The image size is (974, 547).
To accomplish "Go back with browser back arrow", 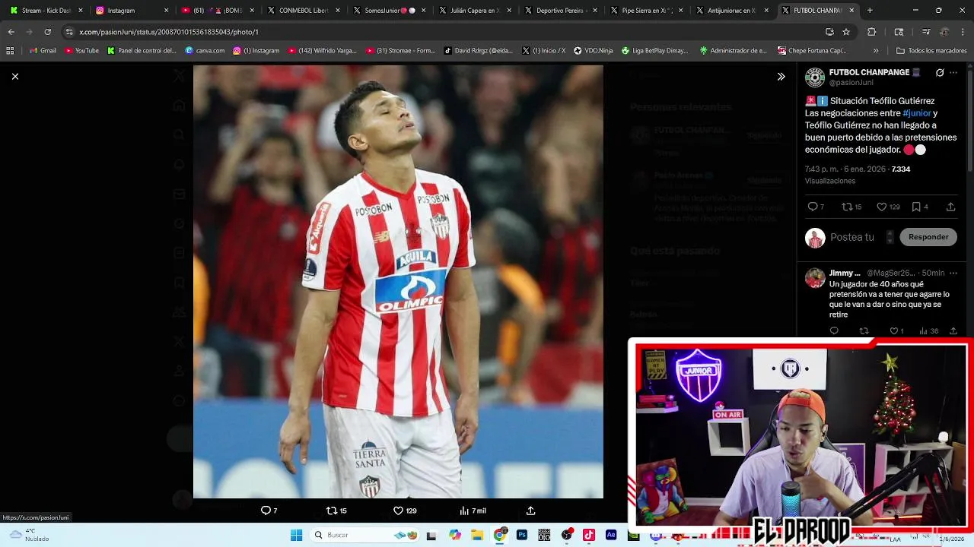I will [11, 32].
